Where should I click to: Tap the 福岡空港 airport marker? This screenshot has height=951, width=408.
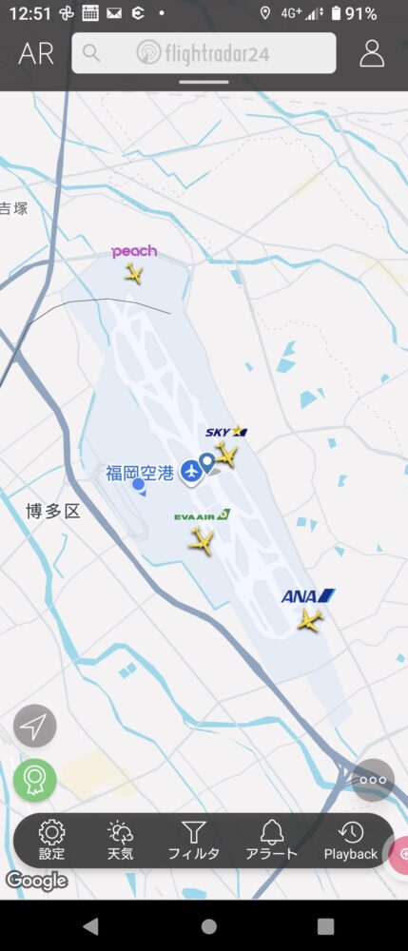coord(191,473)
